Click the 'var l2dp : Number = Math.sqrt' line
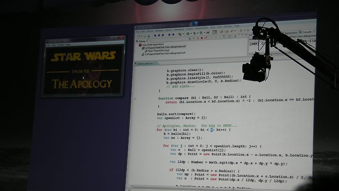Screen dimensions: 339x191 (x=228, y=163)
